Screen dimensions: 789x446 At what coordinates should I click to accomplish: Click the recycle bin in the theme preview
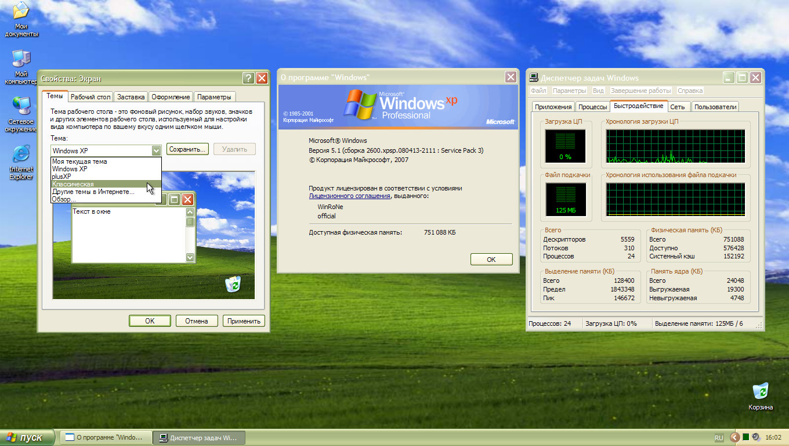click(233, 284)
